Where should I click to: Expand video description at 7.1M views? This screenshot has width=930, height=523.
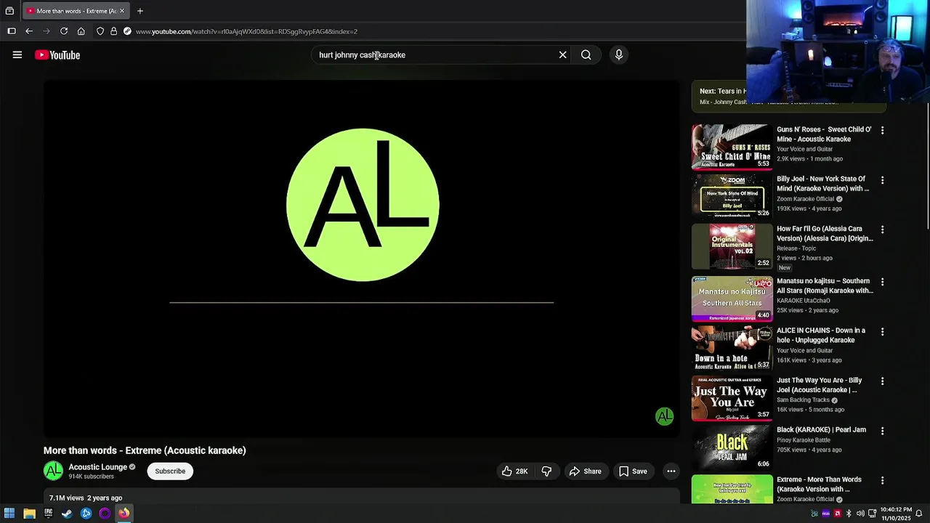coord(361,498)
